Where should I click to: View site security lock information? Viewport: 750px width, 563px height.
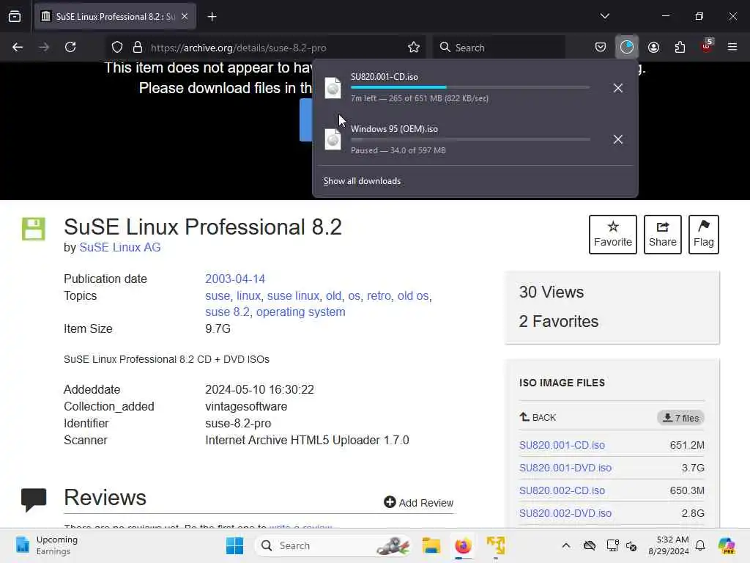point(138,47)
